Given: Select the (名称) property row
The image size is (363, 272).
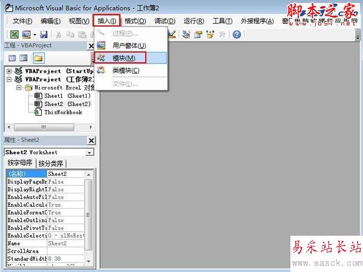Looking at the screenshot, I should point(46,174).
